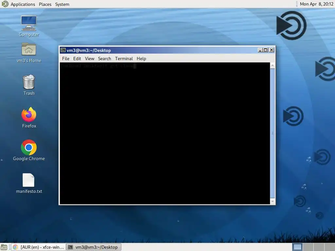
Task: Open the Applications menu in top panel
Action: 23,4
